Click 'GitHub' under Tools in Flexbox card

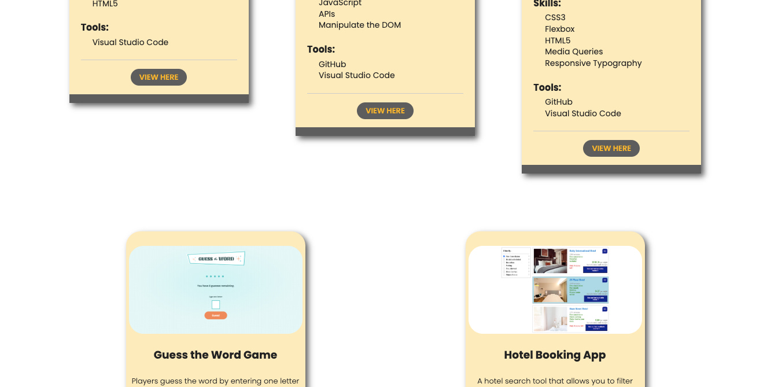pos(559,102)
